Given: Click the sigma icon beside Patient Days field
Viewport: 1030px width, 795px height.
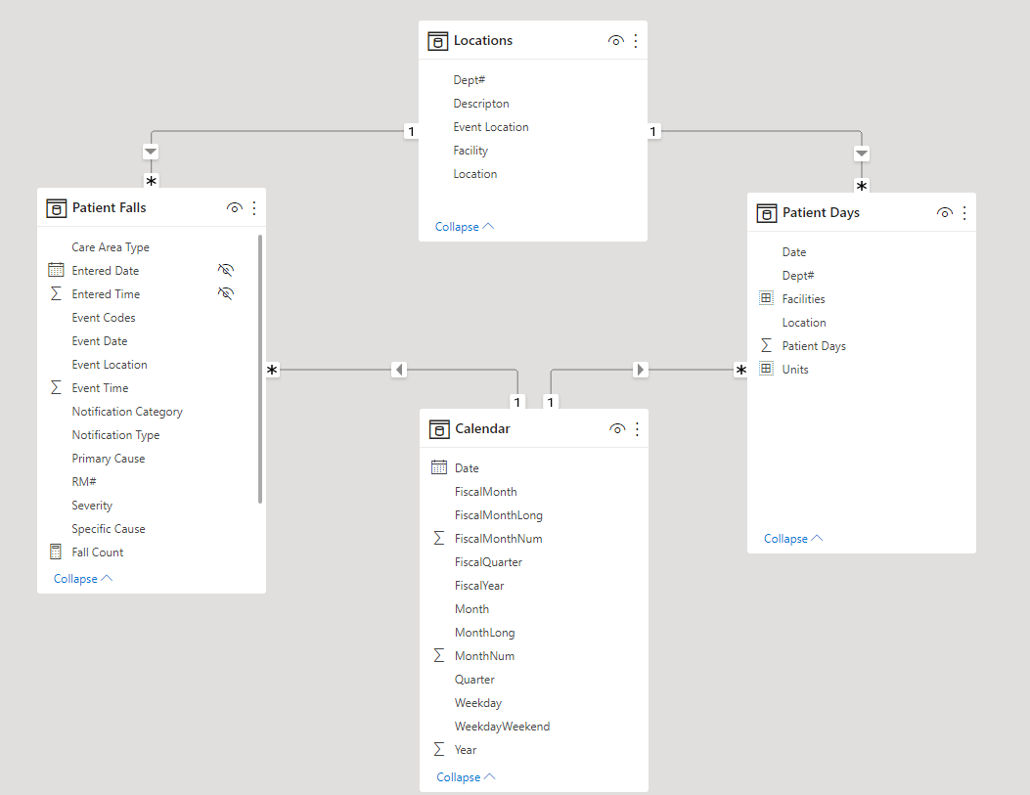Looking at the screenshot, I should click(x=766, y=345).
